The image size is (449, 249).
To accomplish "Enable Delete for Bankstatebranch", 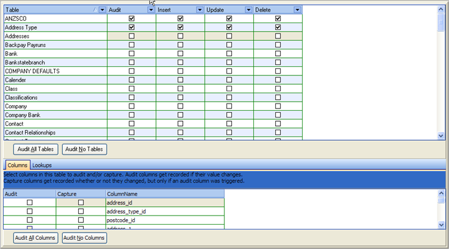I will [x=278, y=62].
